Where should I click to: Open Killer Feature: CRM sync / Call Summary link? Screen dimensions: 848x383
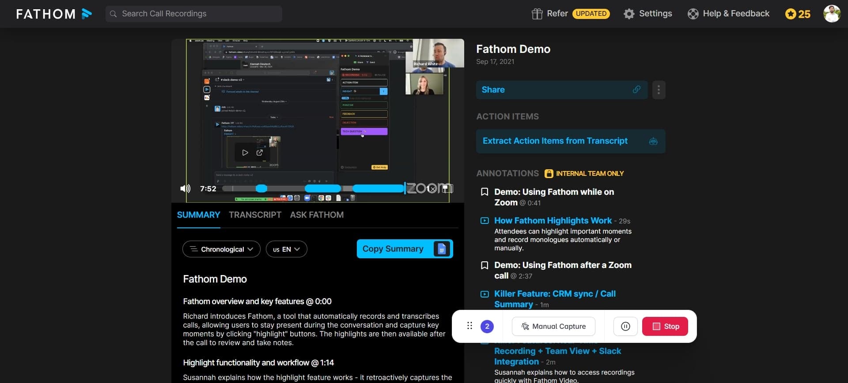555,299
